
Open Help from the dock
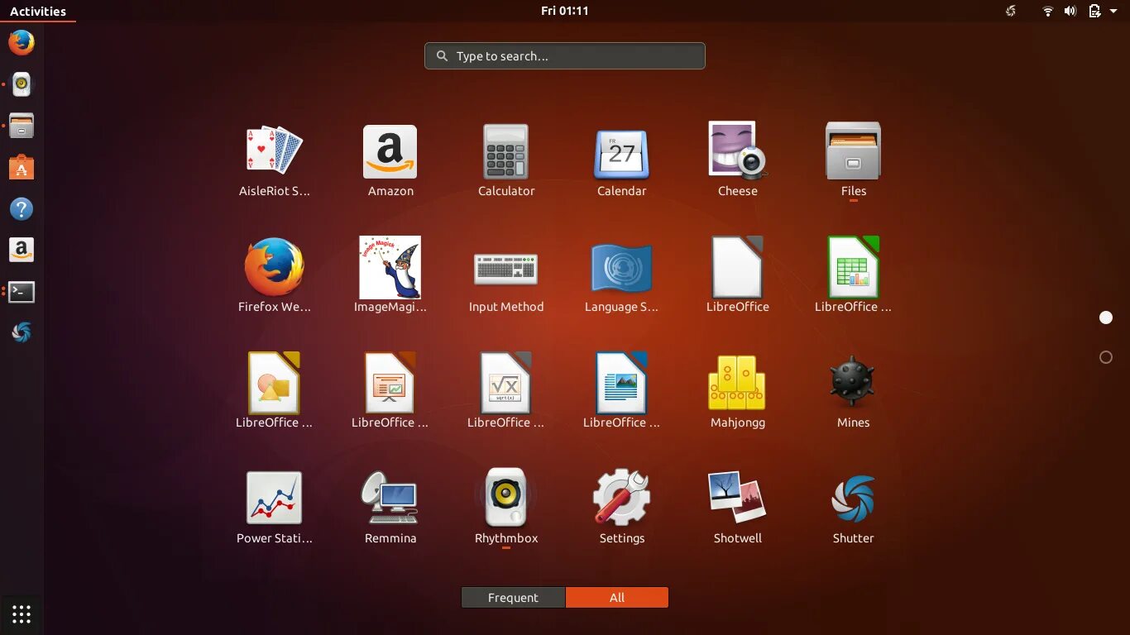click(x=22, y=208)
